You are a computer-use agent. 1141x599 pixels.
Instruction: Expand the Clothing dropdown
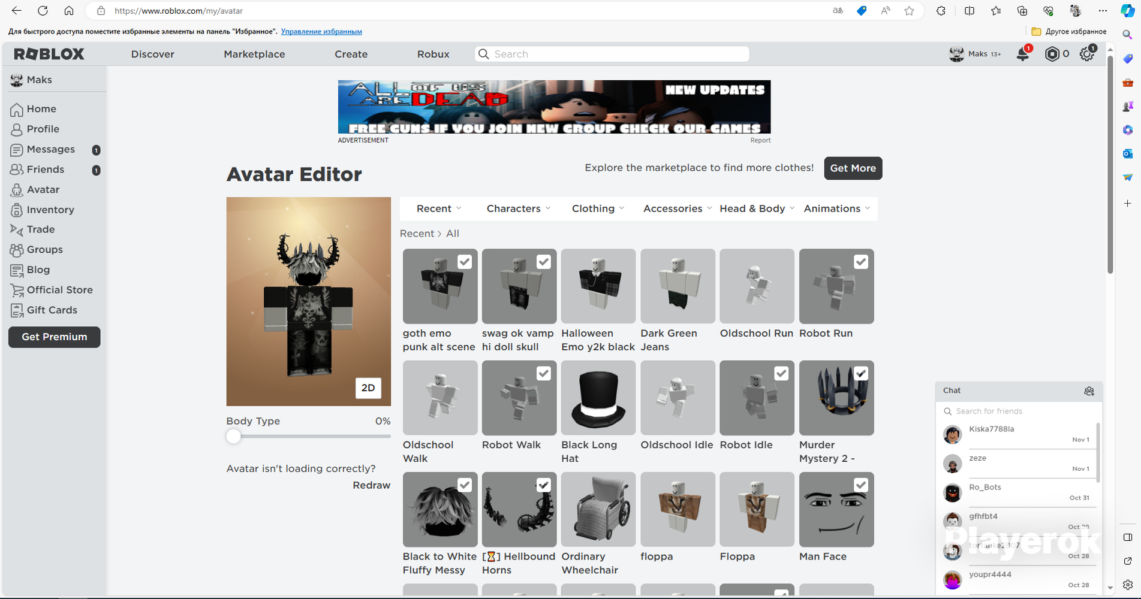[598, 208]
